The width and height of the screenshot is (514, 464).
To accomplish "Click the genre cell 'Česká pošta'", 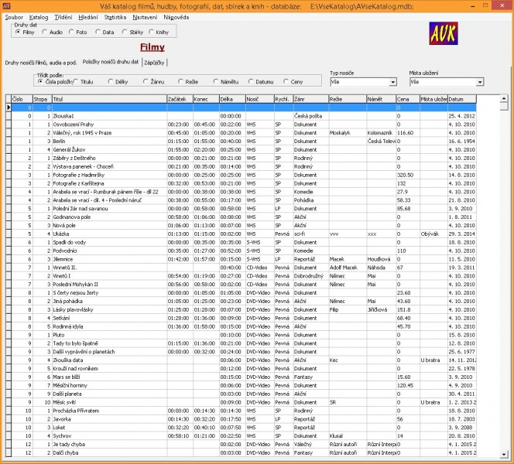I will (x=310, y=116).
